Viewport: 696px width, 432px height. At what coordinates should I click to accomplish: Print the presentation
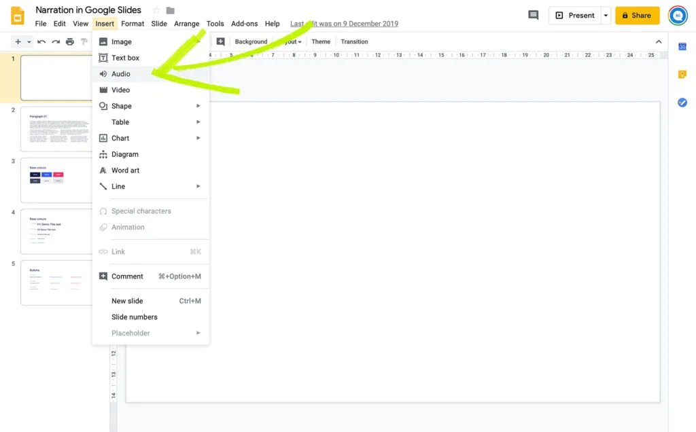(70, 41)
